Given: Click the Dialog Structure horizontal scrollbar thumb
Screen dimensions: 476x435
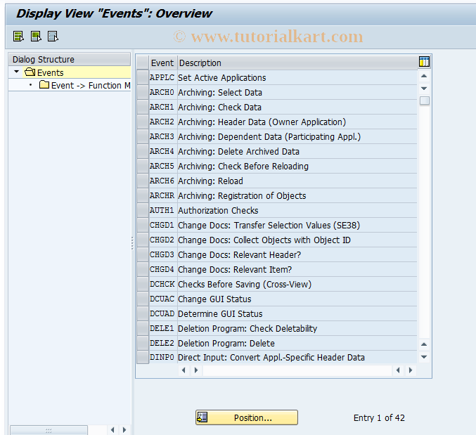Looking at the screenshot, I should [49, 430].
